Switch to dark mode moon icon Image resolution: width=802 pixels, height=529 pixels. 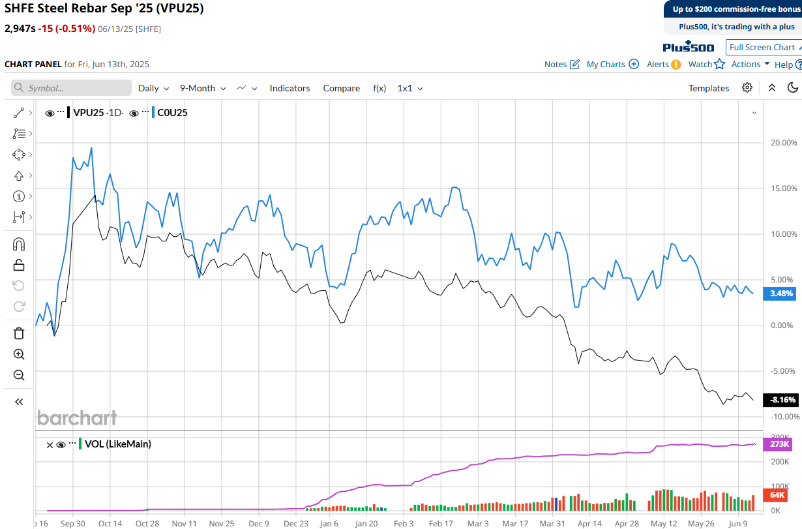point(793,88)
